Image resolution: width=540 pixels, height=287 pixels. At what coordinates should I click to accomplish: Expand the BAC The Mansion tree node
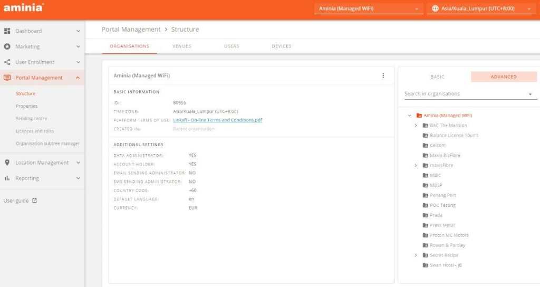pyautogui.click(x=416, y=126)
